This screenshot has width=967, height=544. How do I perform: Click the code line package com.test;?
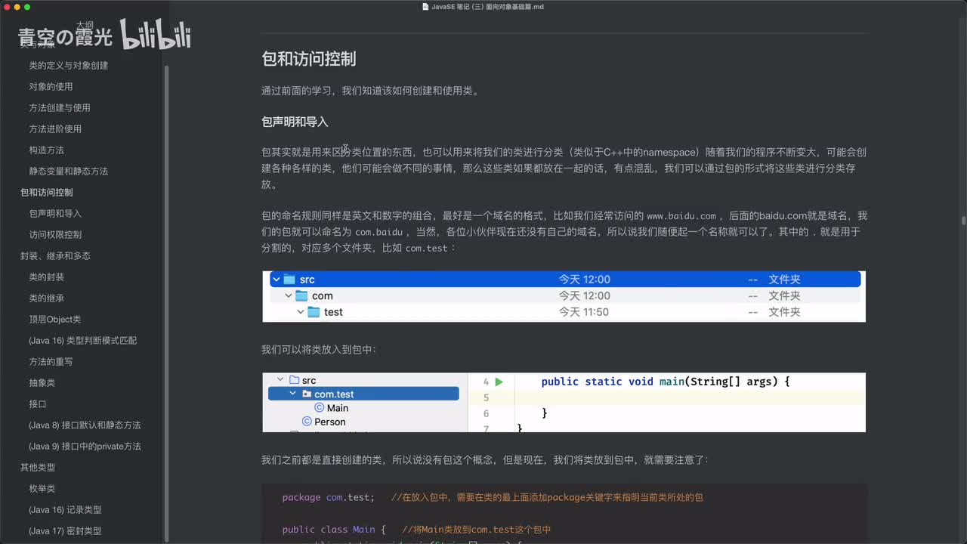[328, 497]
